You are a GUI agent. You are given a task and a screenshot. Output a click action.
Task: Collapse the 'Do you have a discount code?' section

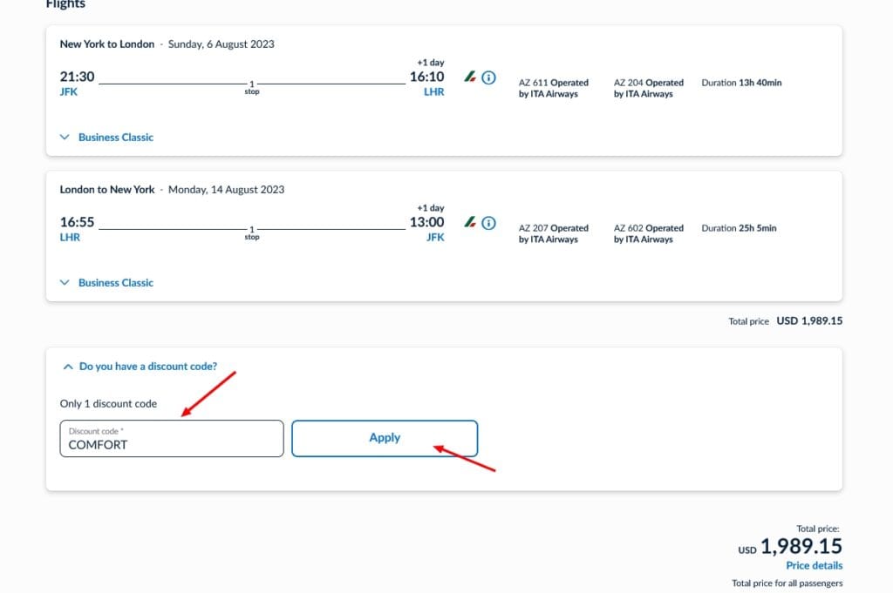click(140, 367)
